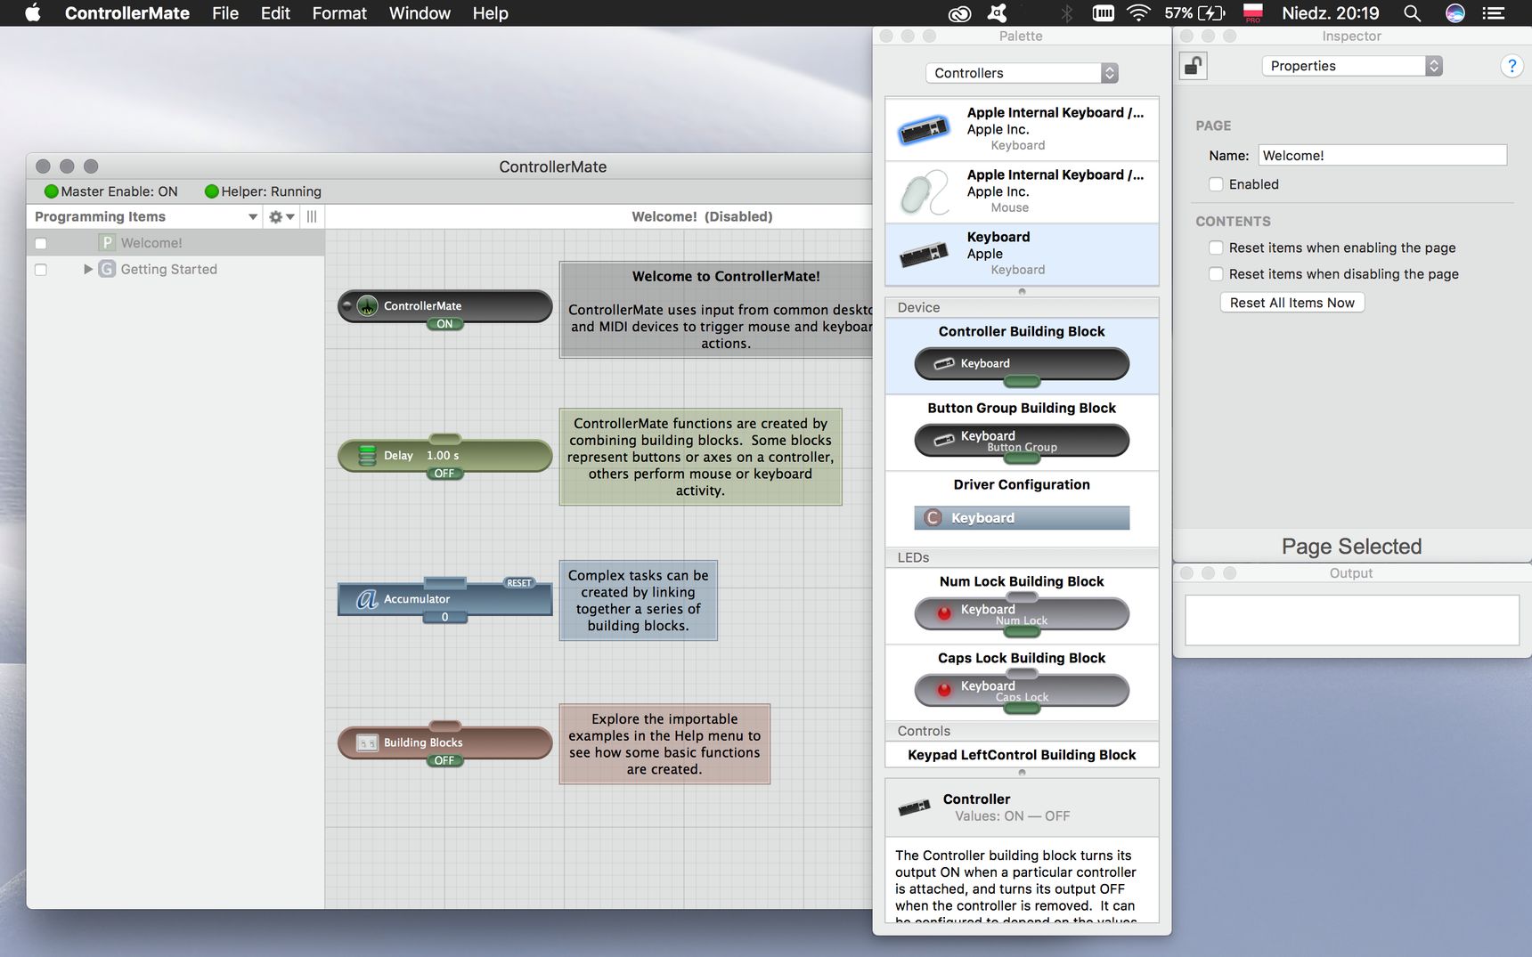Click the Getting Started group G icon

click(x=107, y=269)
